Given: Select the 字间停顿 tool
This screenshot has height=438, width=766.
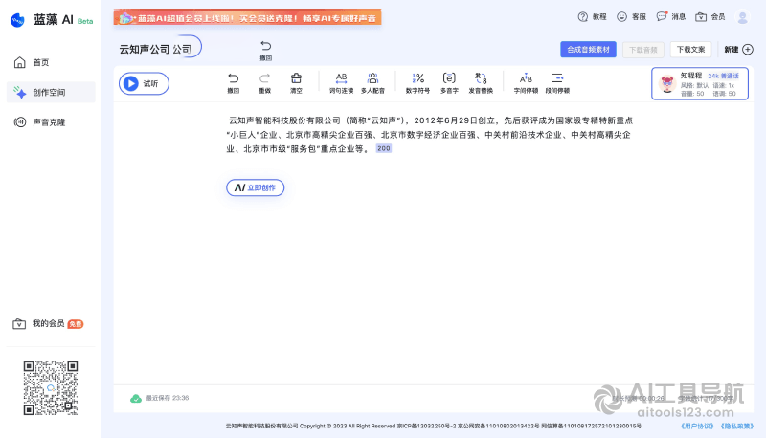Looking at the screenshot, I should click(x=526, y=83).
